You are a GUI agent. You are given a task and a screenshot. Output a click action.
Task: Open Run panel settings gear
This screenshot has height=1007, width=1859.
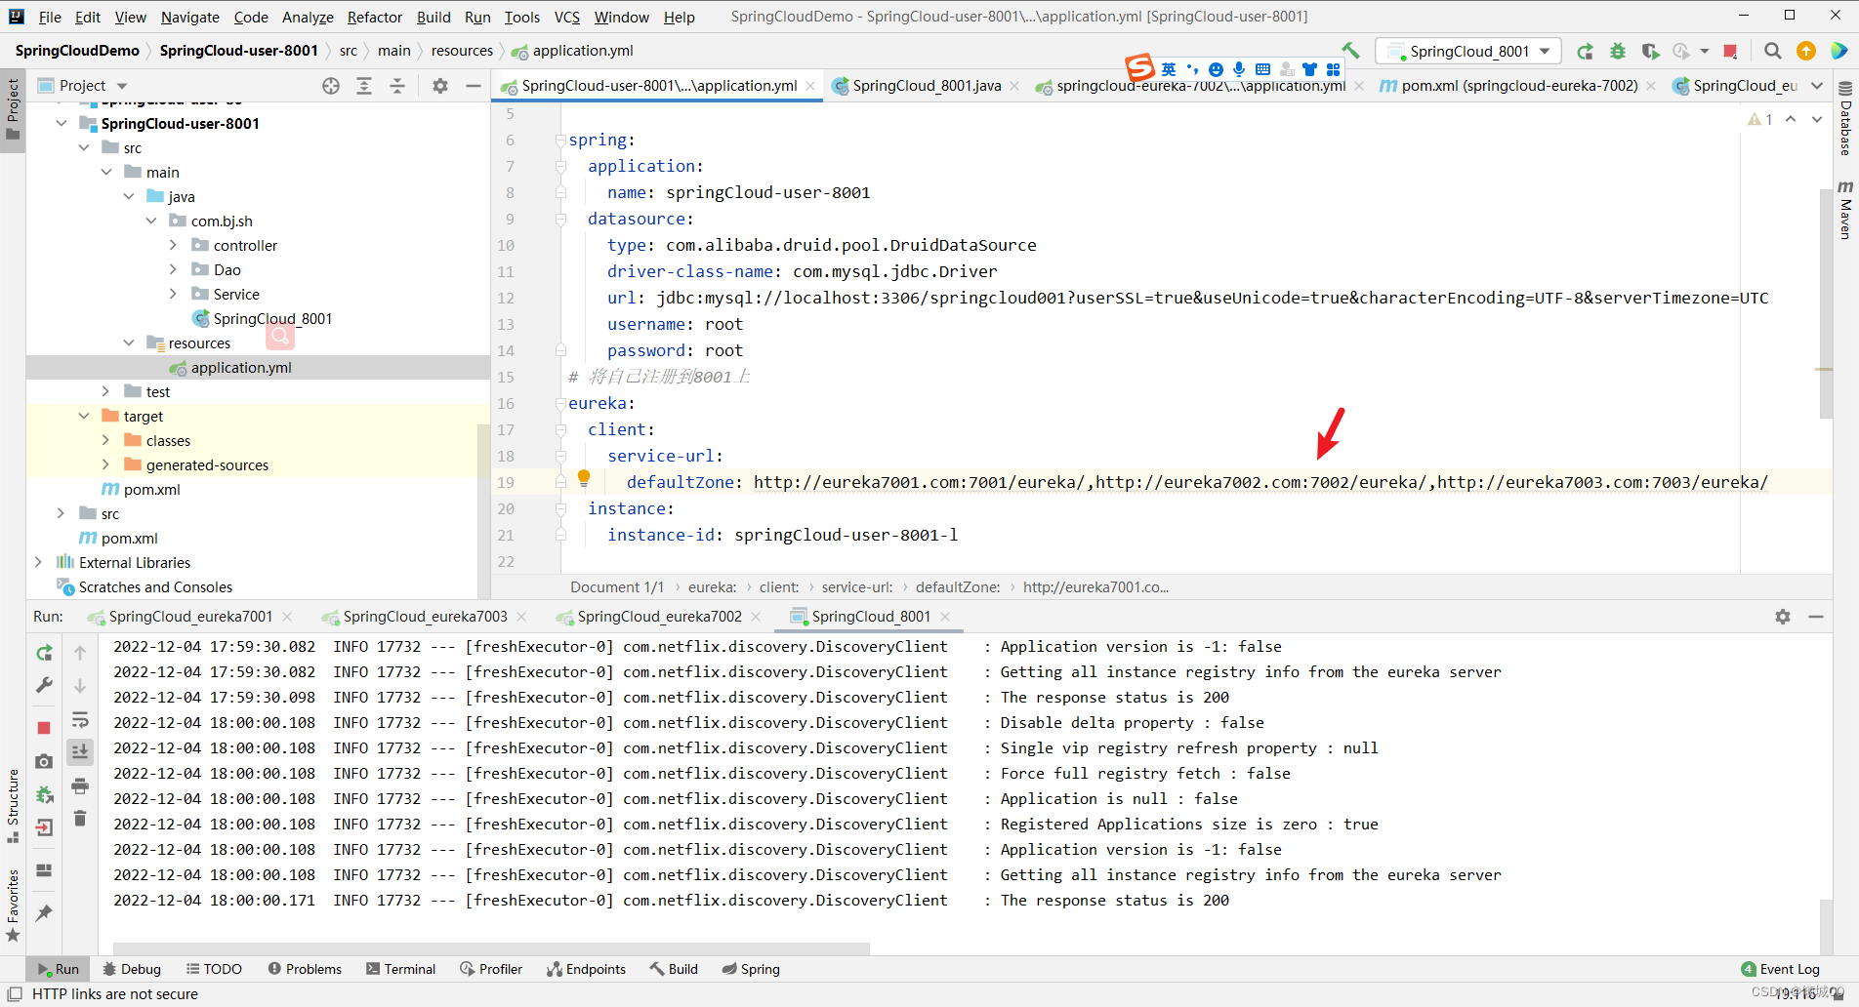click(1783, 617)
